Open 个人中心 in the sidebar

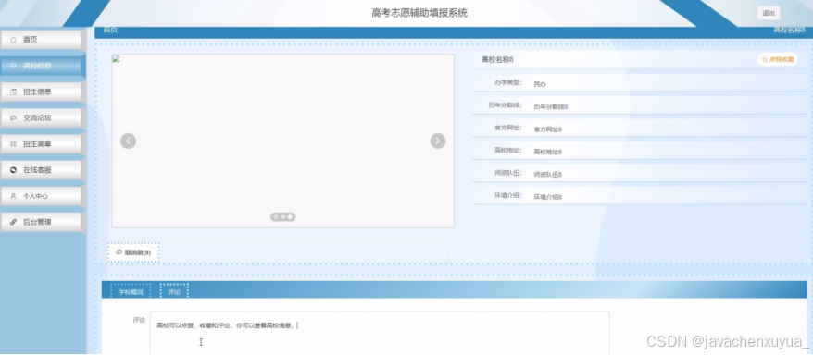point(41,196)
